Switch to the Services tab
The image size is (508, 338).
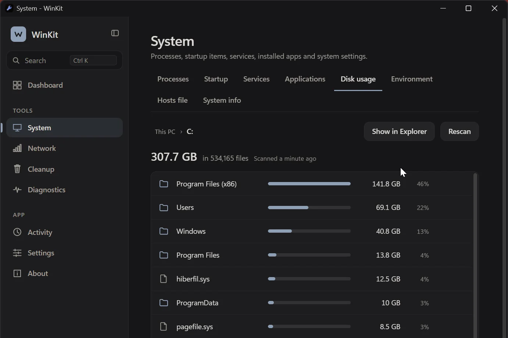[257, 79]
